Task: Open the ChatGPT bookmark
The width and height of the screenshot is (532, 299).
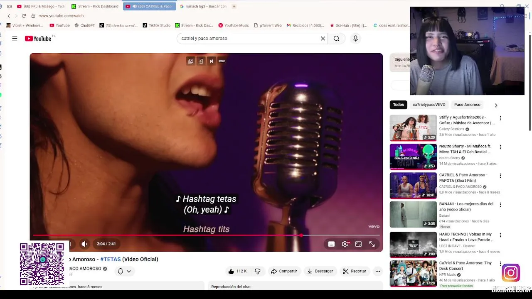Action: click(x=85, y=25)
